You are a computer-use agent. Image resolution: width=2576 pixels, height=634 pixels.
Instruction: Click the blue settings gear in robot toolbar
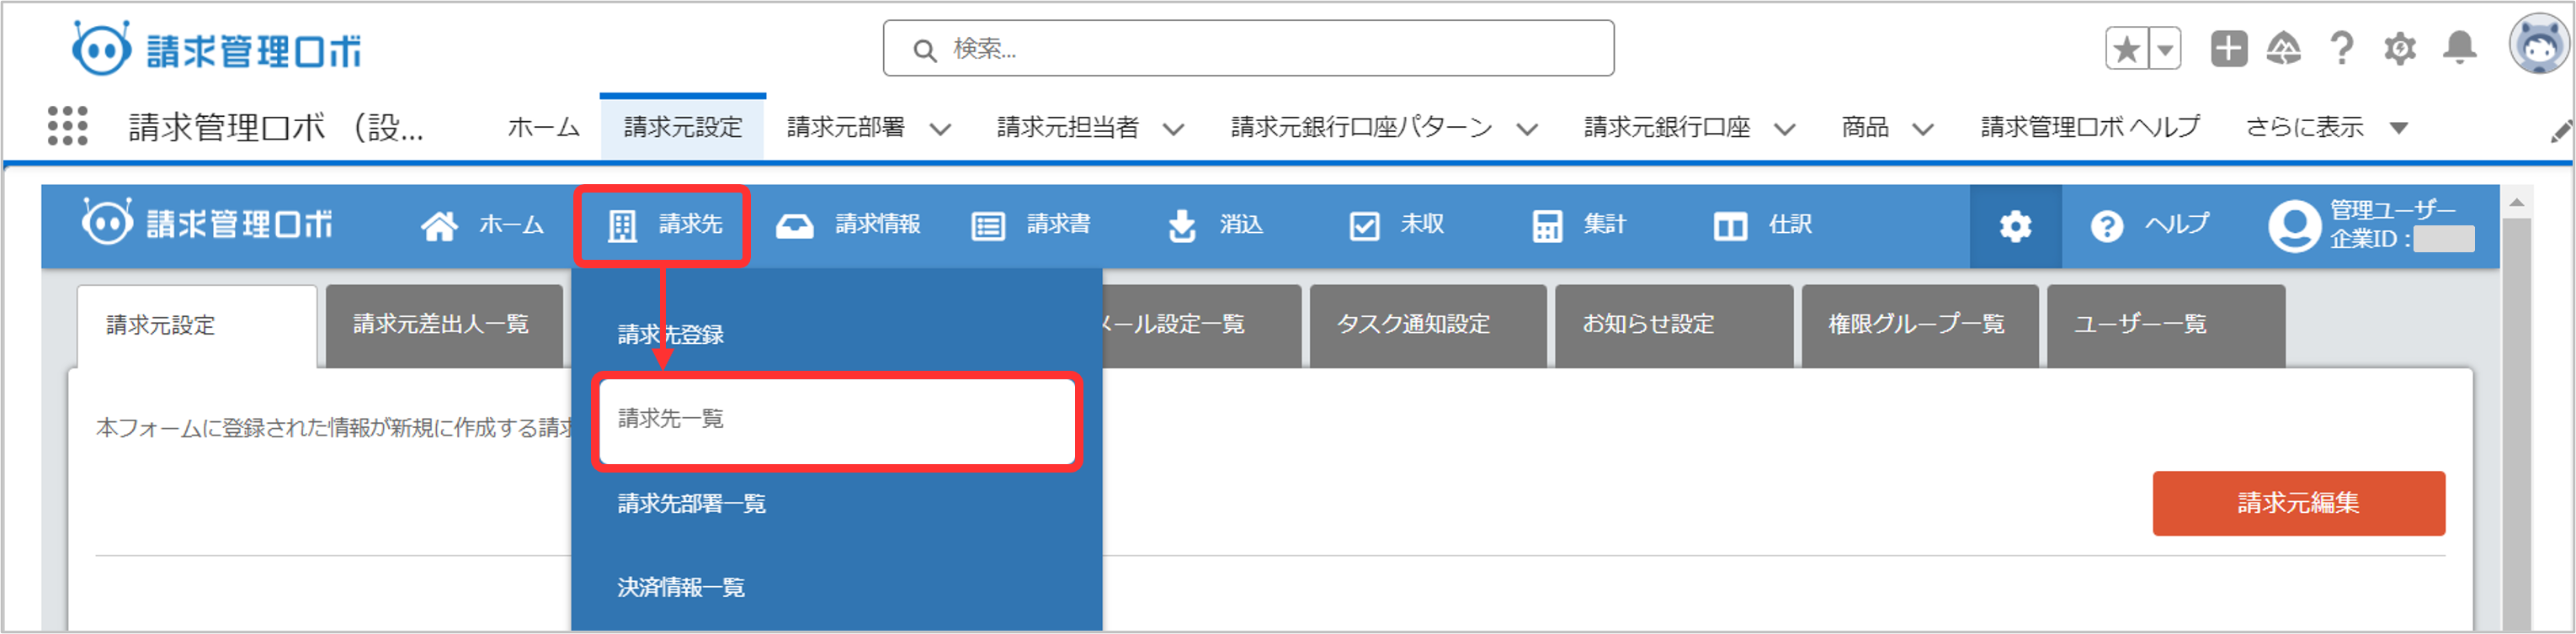click(2014, 227)
